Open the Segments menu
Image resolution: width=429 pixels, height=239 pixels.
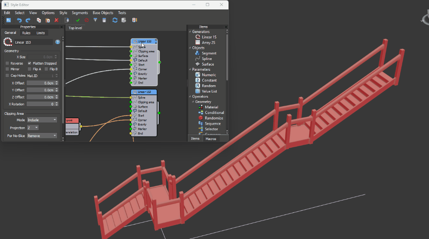tap(80, 13)
